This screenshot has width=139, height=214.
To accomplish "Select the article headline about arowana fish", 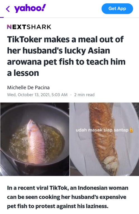I will pos(66,56).
